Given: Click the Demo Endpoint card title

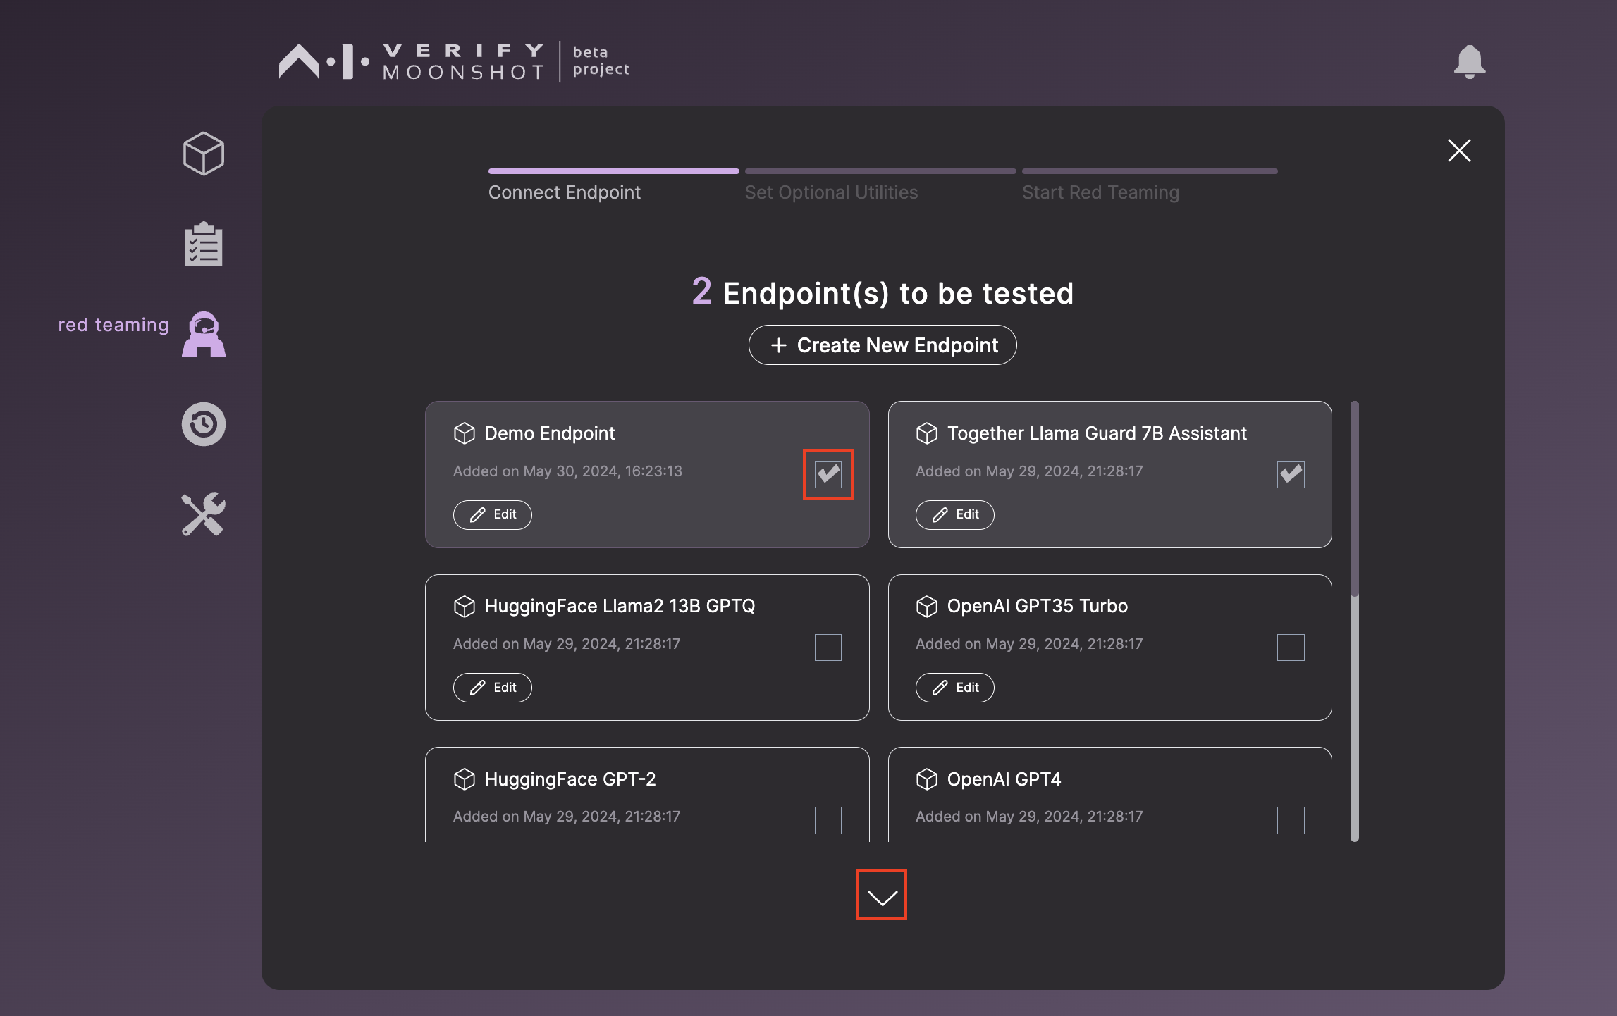Looking at the screenshot, I should (550, 433).
